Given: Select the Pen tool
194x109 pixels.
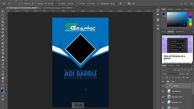Looking at the screenshot, I should click(x=3, y=64).
